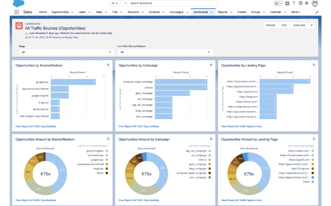Click the Refresh button
331x206 pixels.
click(x=271, y=25)
